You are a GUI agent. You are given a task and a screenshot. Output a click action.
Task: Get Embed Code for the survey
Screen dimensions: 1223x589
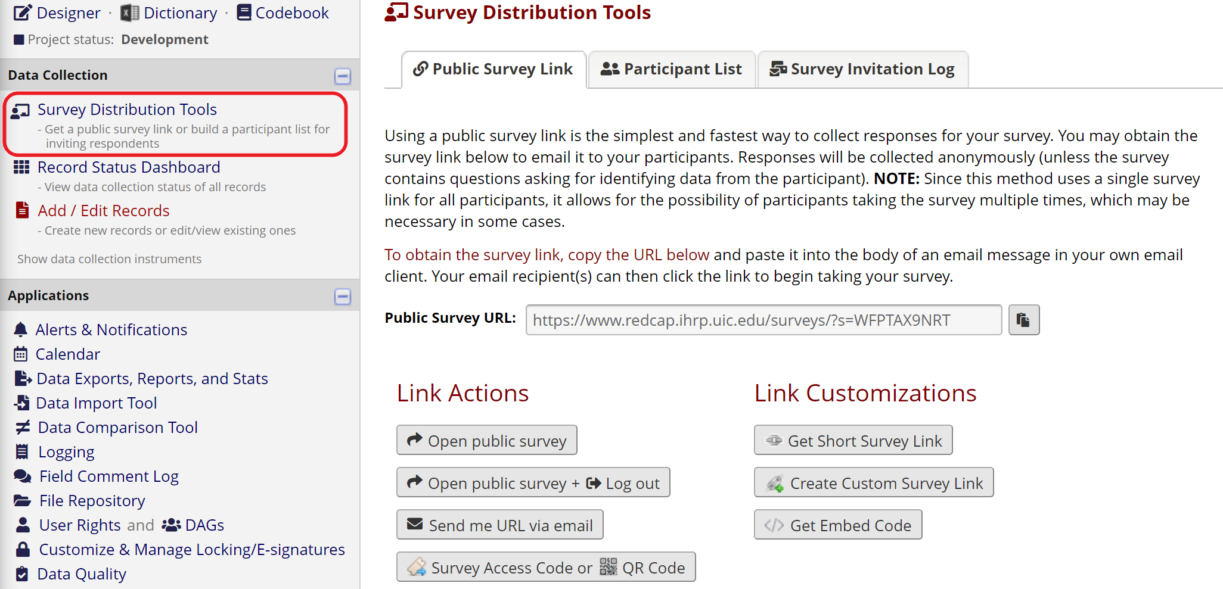click(x=837, y=525)
